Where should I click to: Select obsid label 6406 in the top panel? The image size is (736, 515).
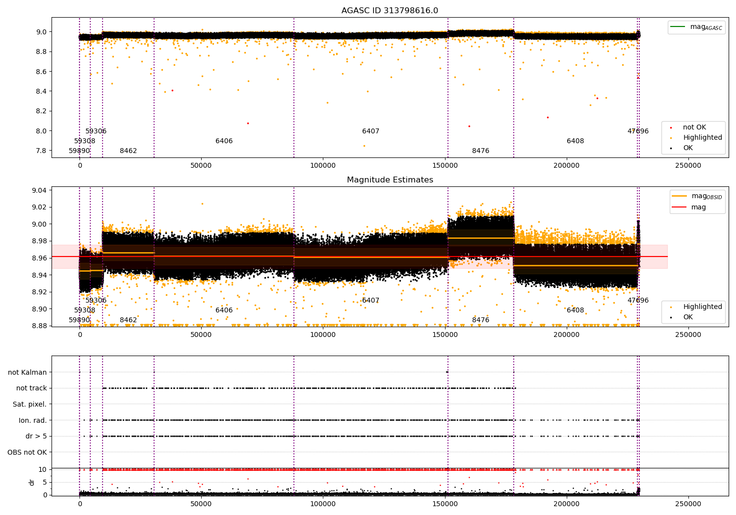pos(224,141)
